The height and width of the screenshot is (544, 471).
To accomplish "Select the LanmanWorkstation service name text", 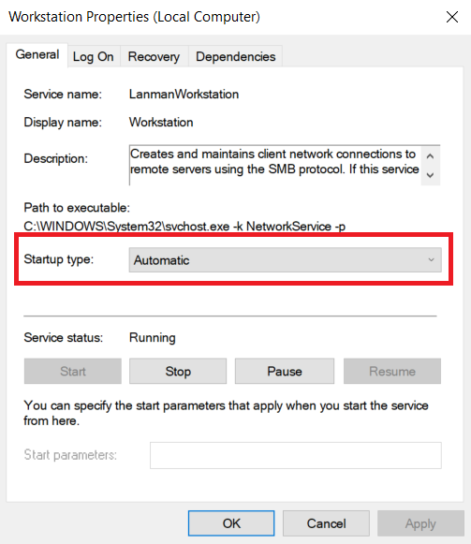I will [184, 94].
